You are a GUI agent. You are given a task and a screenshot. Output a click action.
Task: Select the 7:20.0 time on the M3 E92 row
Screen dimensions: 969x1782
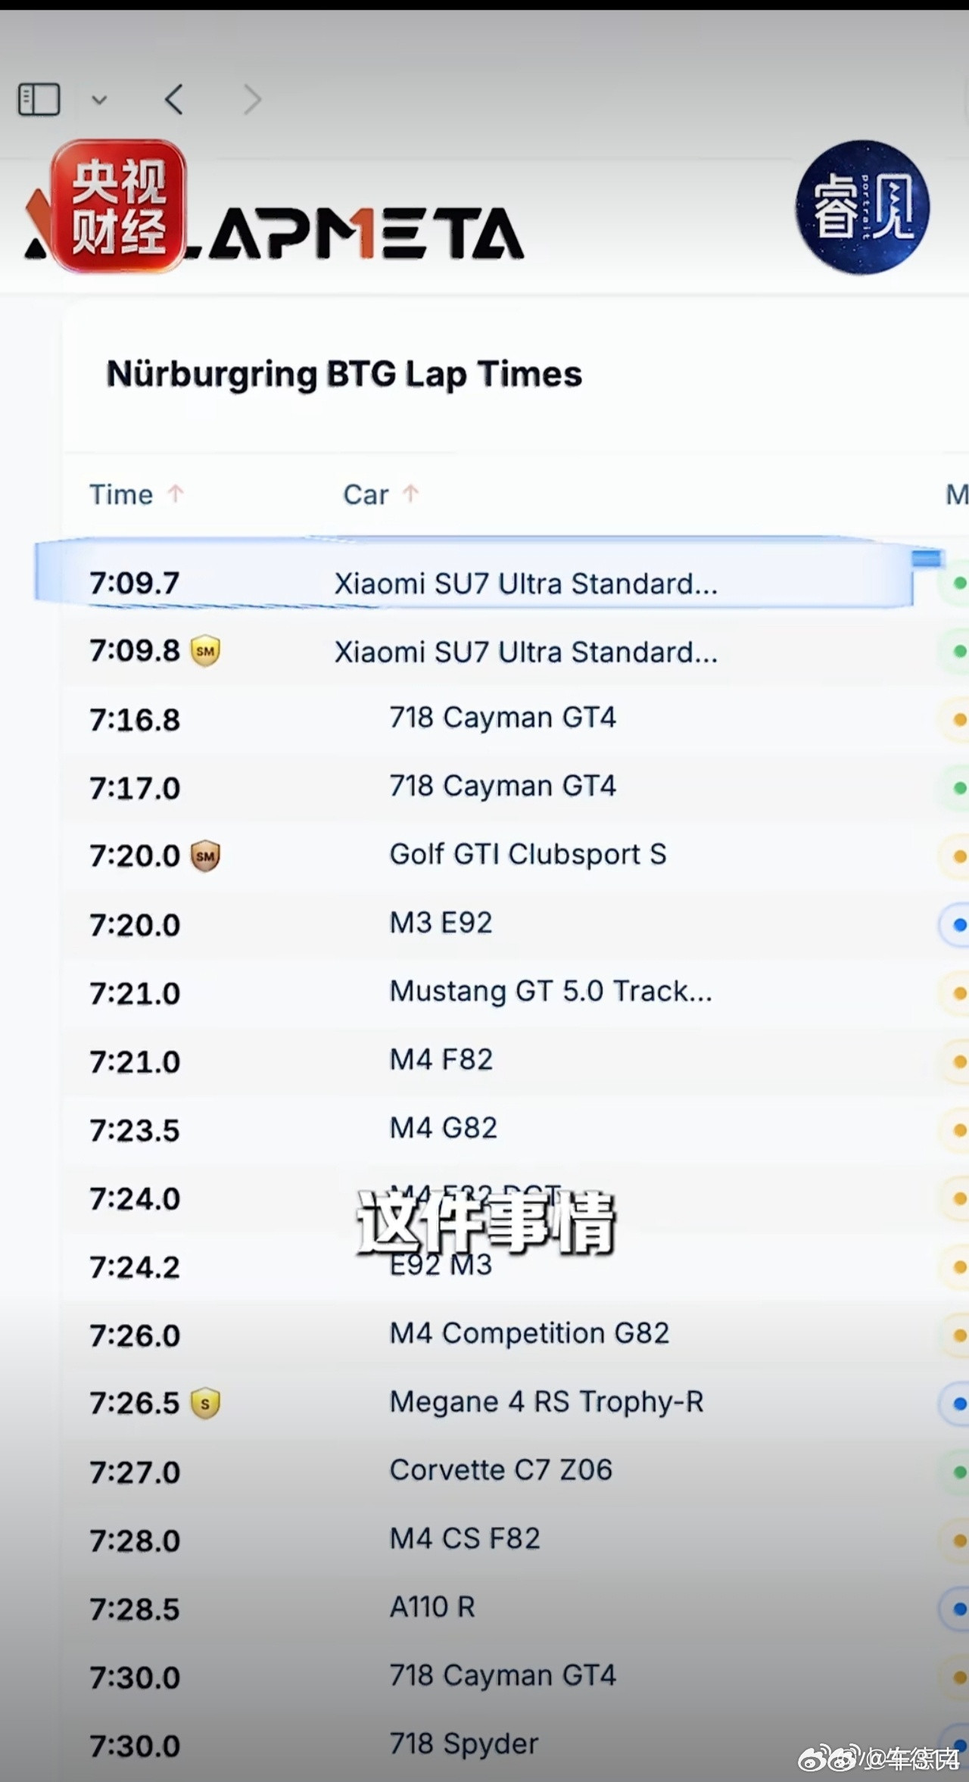click(135, 924)
